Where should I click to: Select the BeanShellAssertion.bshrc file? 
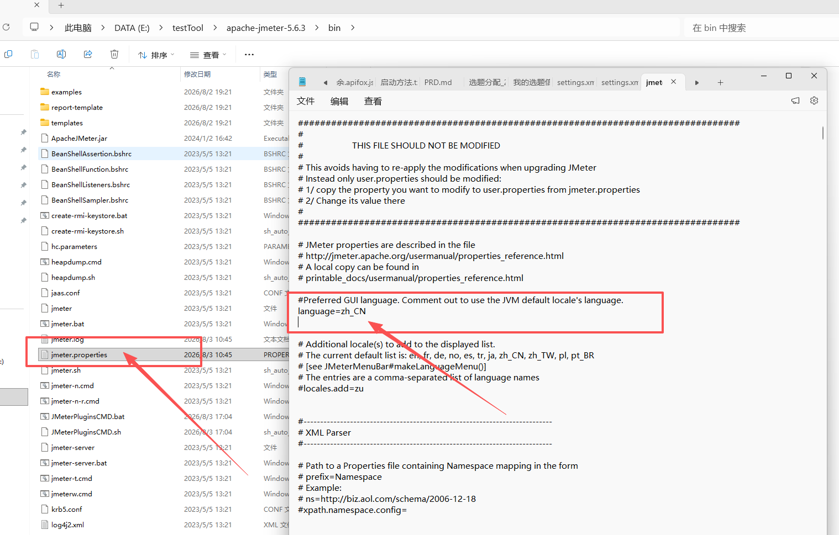tap(91, 153)
